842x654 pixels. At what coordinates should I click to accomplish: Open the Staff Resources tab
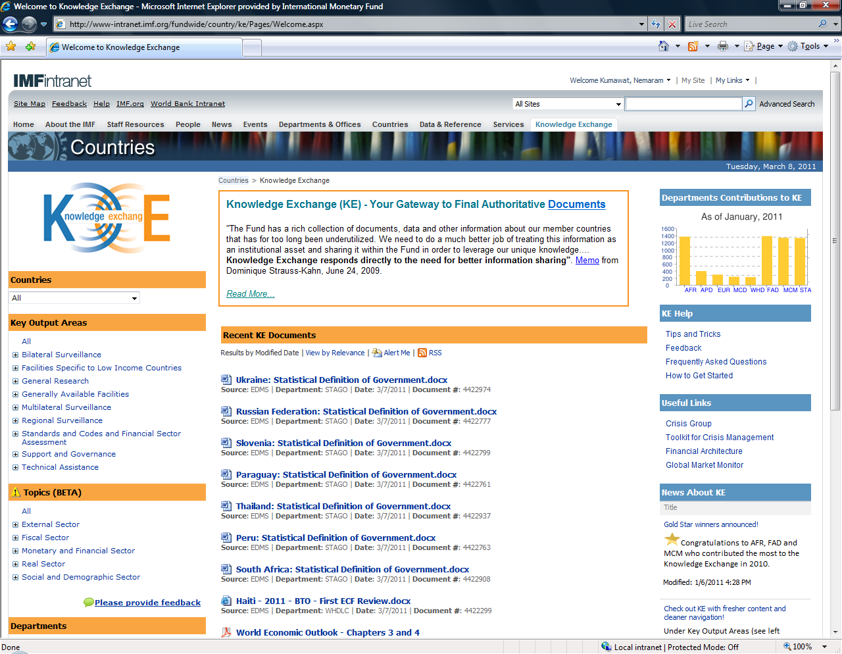point(136,124)
